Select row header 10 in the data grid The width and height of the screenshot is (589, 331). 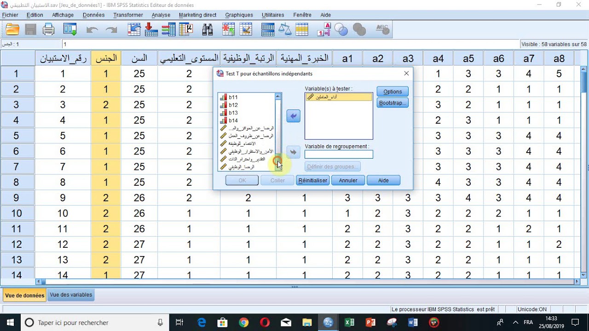[x=17, y=213]
